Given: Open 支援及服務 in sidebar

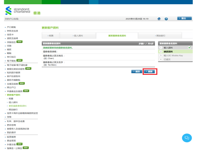Looking at the screenshot, I should (12, 84).
